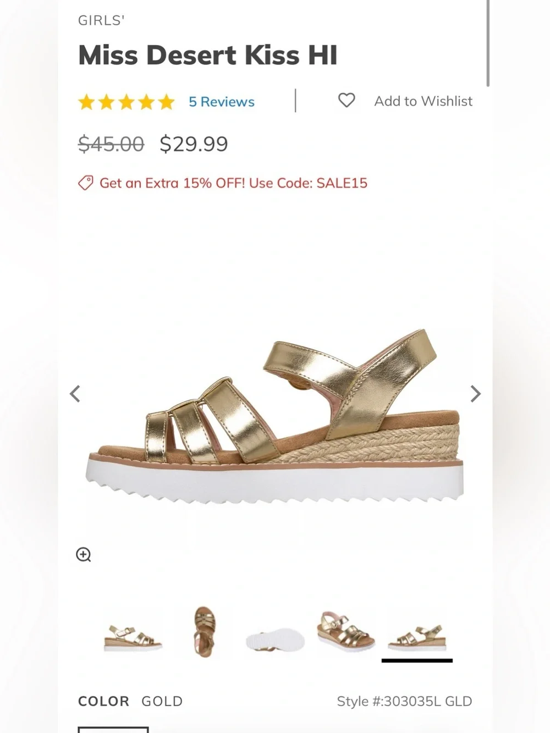Click the five-star rating icons
Viewport: 550px width, 733px height.
click(x=127, y=102)
